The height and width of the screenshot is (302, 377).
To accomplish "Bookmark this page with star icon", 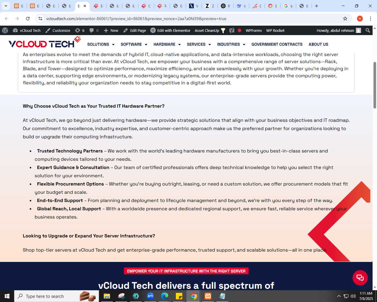I will click(345, 19).
